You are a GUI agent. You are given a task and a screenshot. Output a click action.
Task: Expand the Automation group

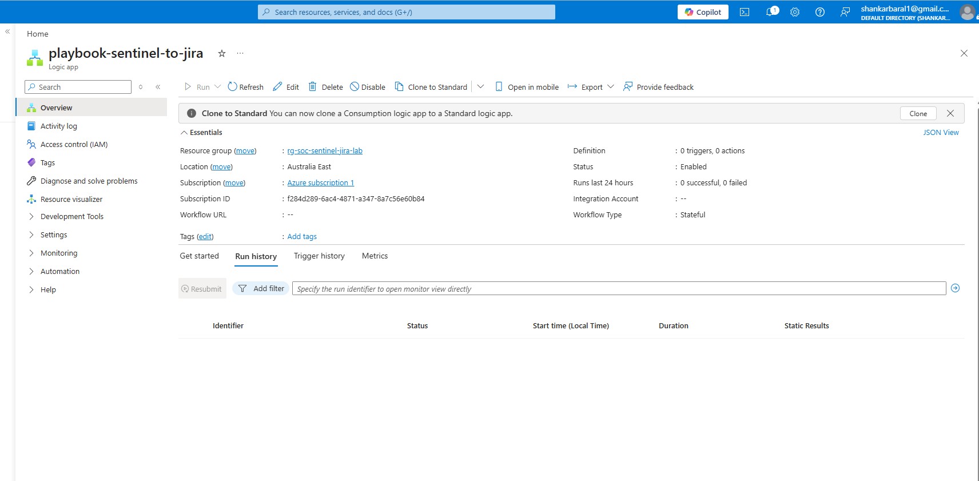(60, 271)
